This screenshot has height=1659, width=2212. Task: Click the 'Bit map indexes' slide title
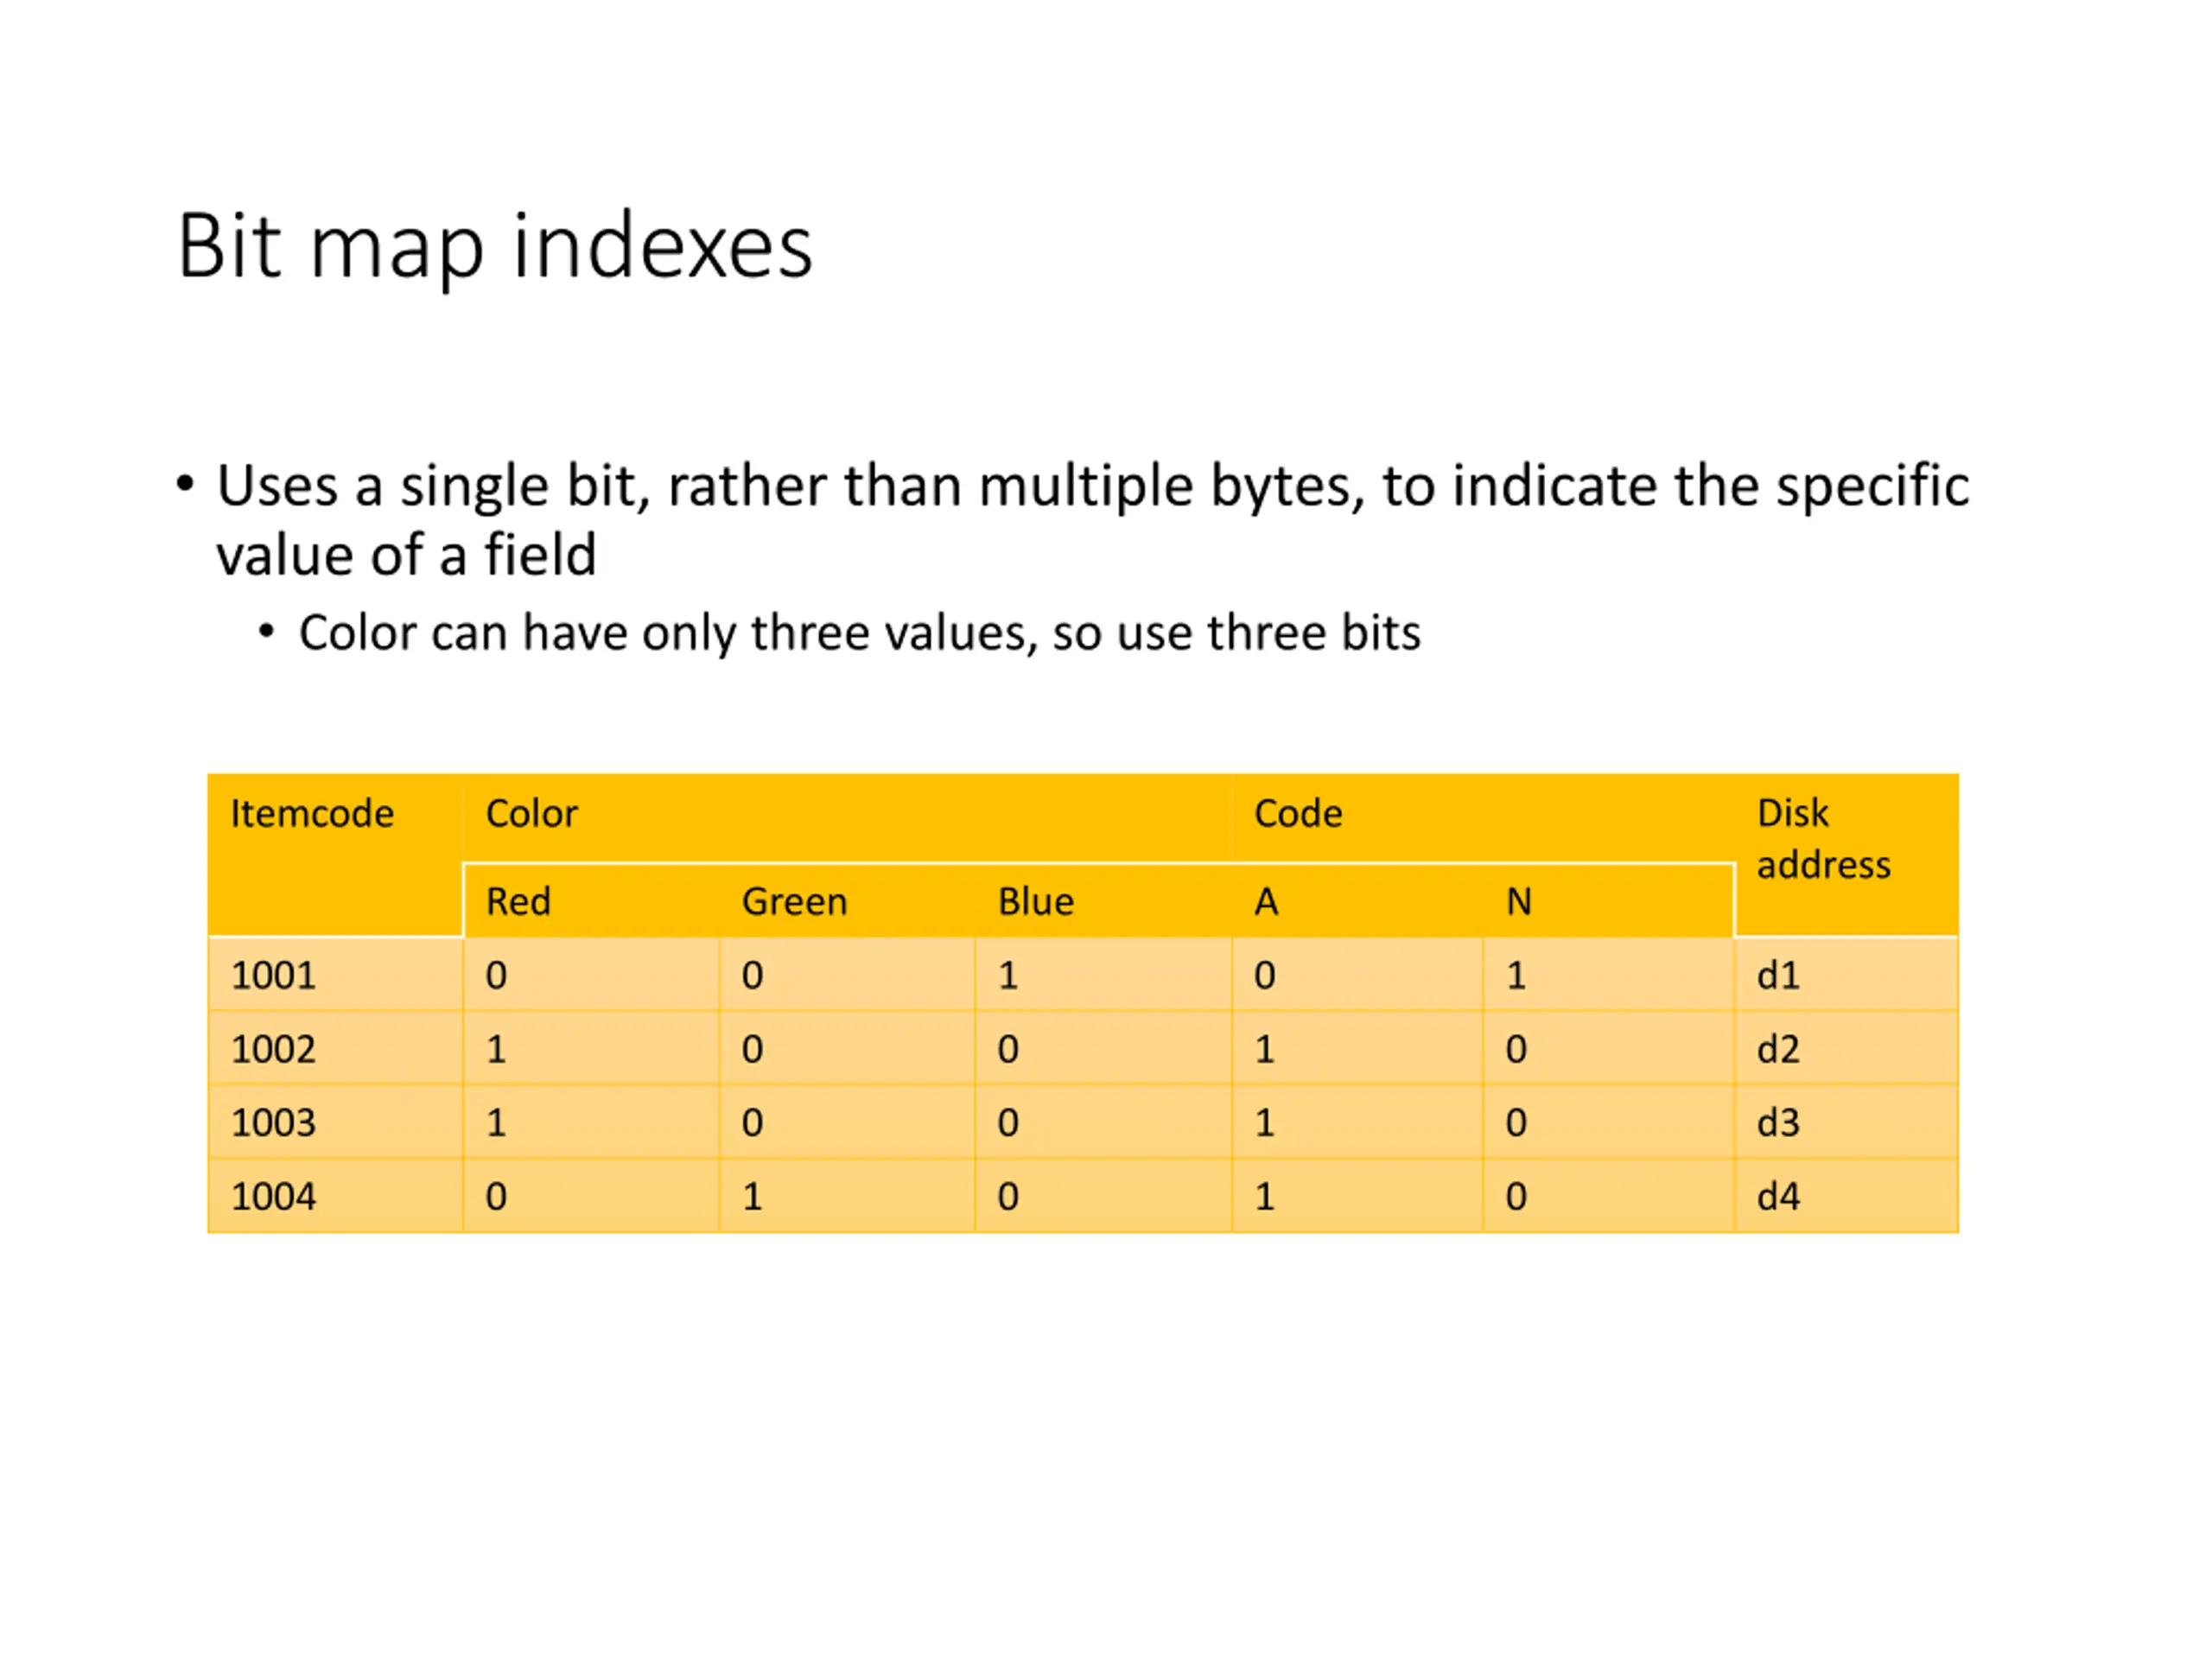coord(494,246)
